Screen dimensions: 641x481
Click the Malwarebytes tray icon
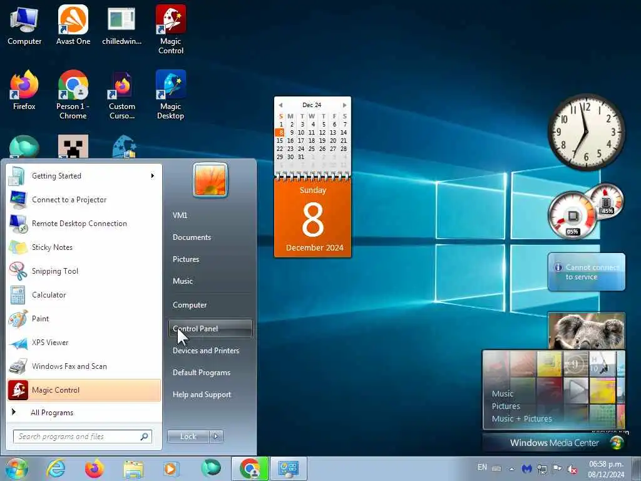coord(526,468)
